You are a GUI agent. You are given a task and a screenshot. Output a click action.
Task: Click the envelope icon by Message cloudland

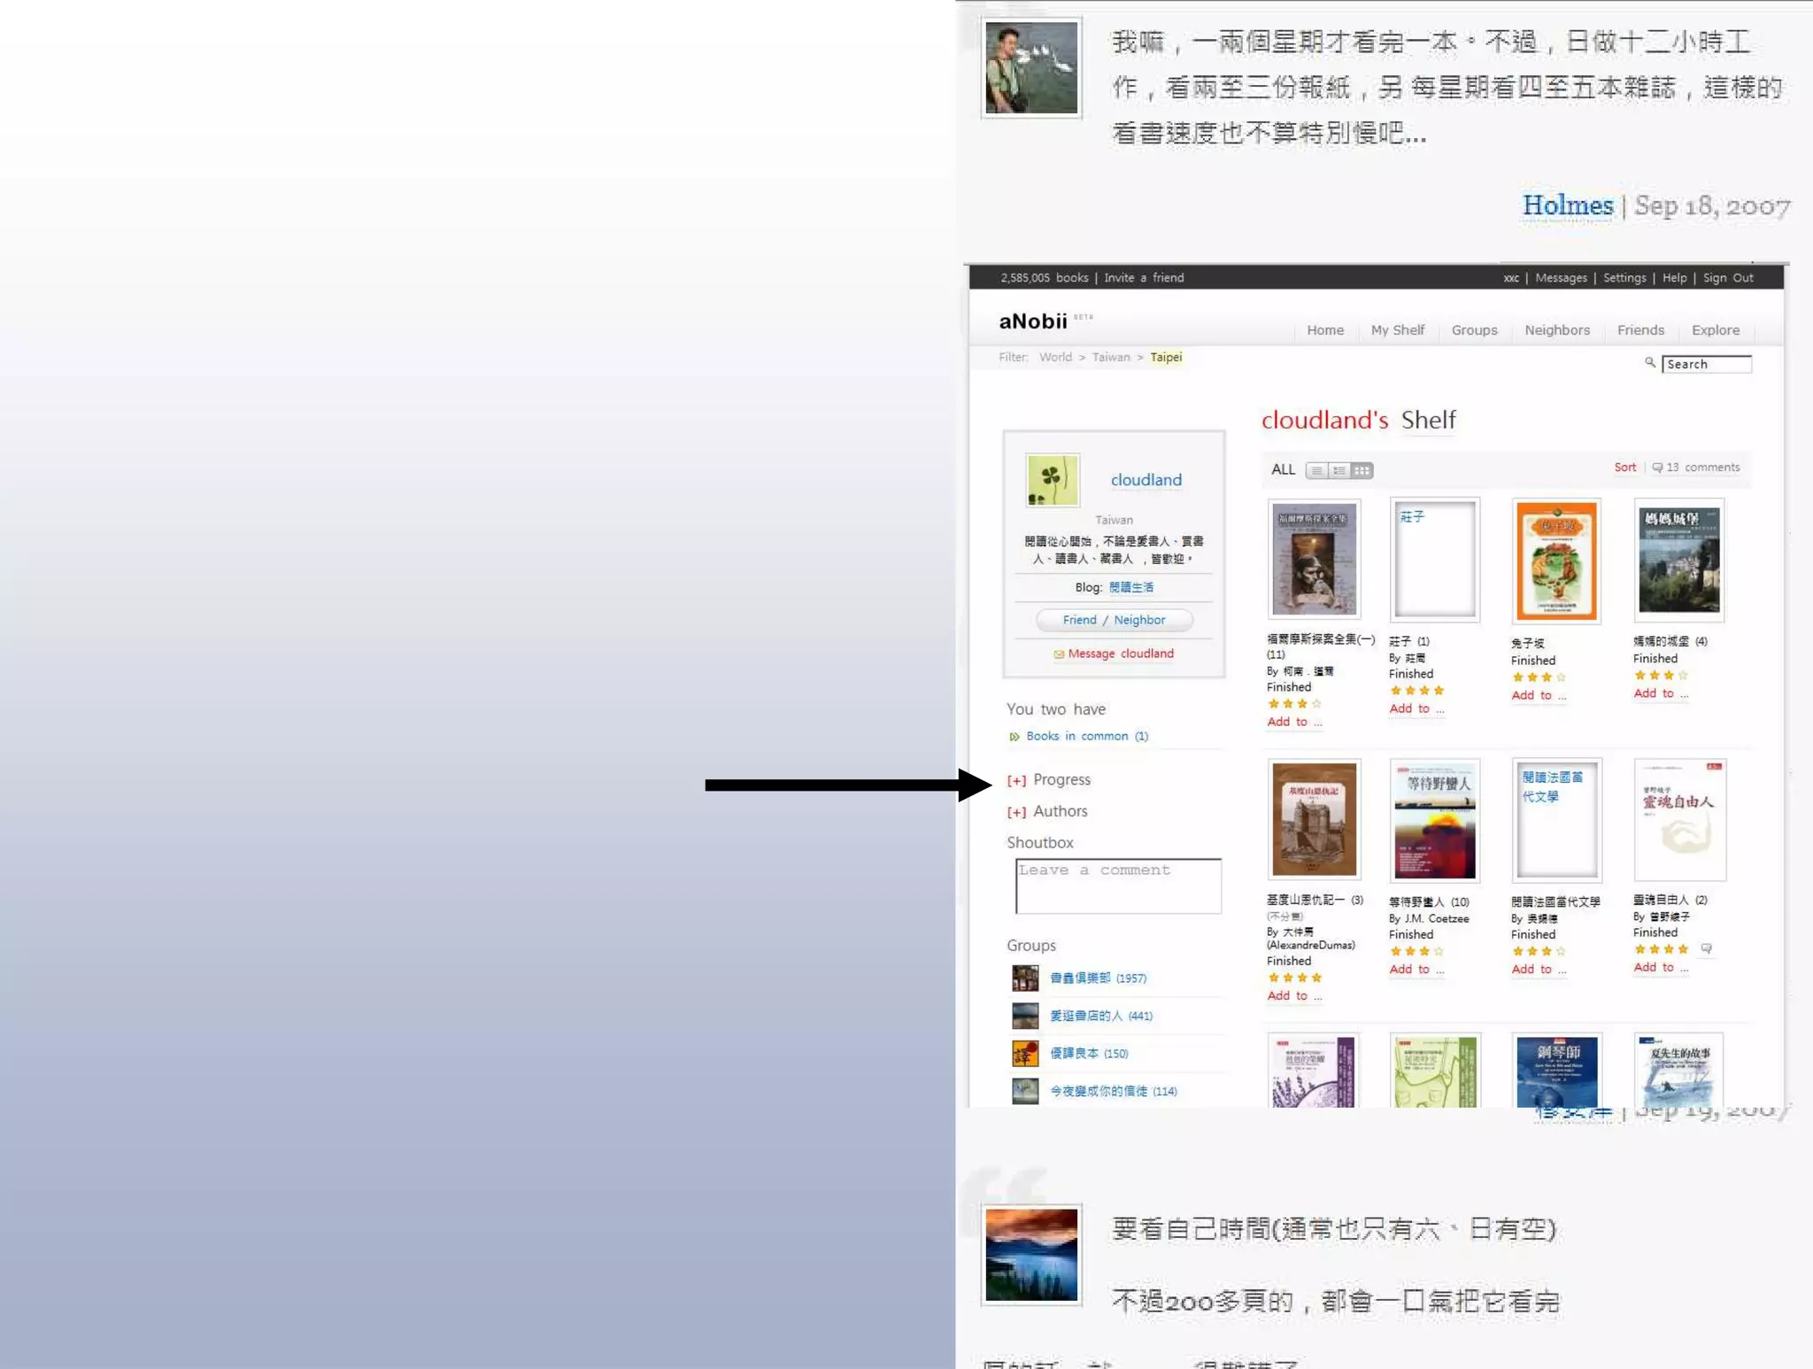click(1059, 654)
